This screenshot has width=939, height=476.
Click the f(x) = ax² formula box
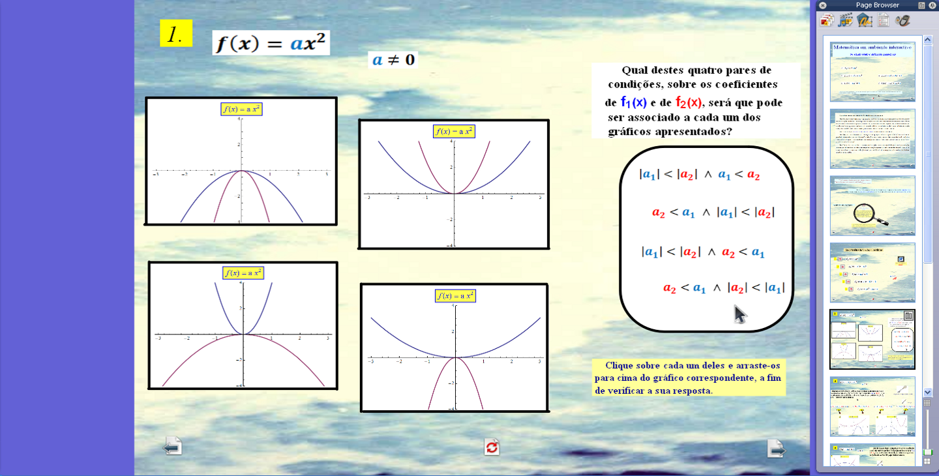[x=271, y=43]
